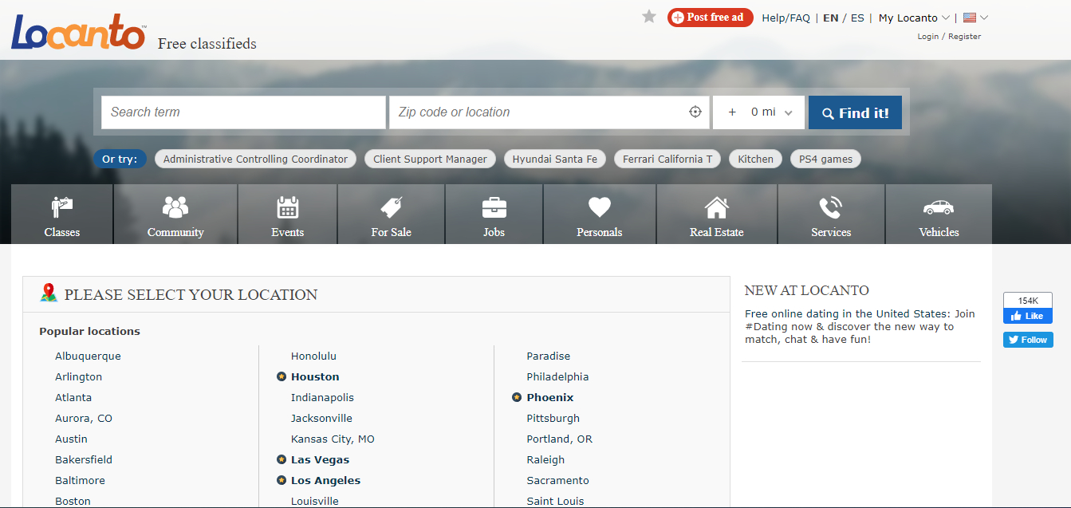This screenshot has width=1071, height=508.
Task: Use the locate-me crosshair icon
Action: point(695,112)
